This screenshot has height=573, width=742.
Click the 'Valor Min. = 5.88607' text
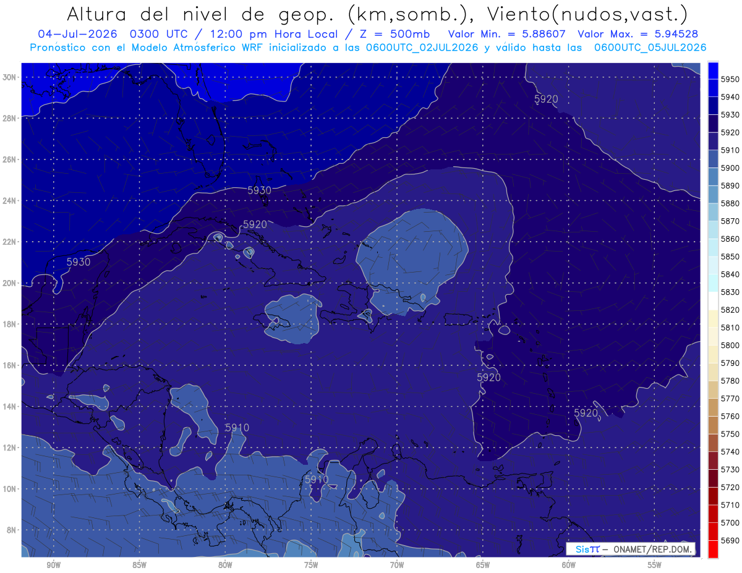[x=506, y=35]
